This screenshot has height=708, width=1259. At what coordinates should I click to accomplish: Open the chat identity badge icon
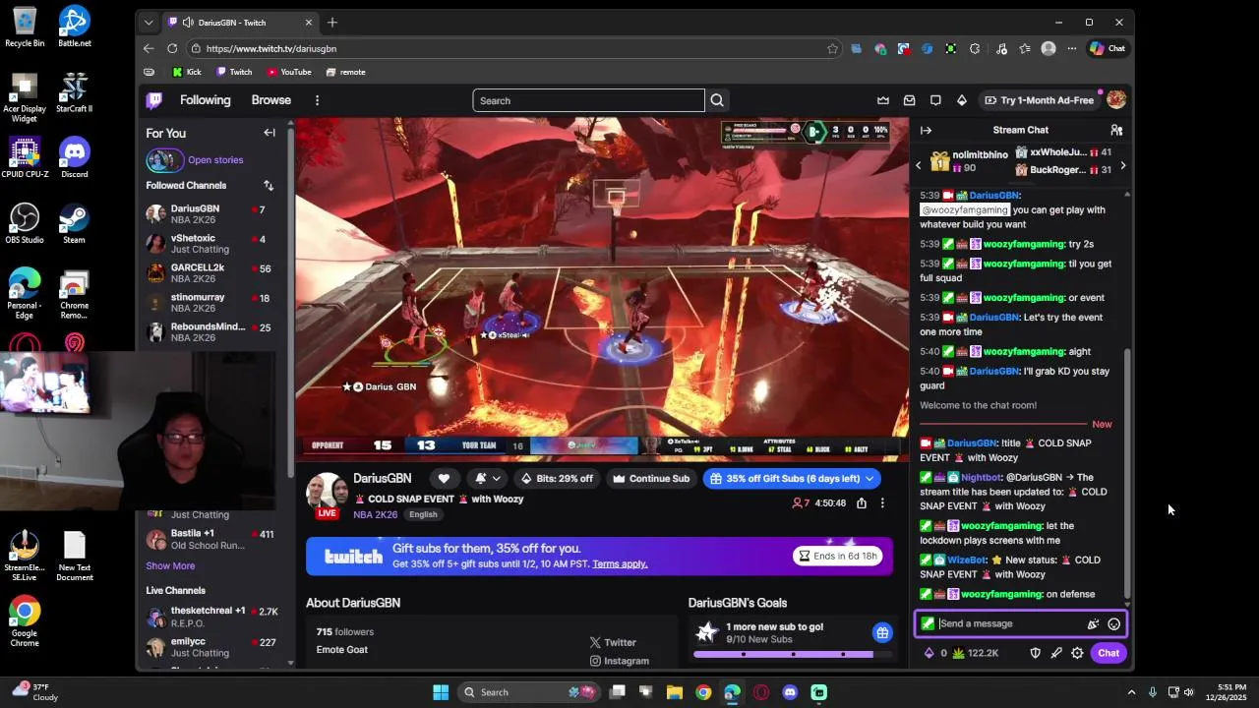(928, 623)
